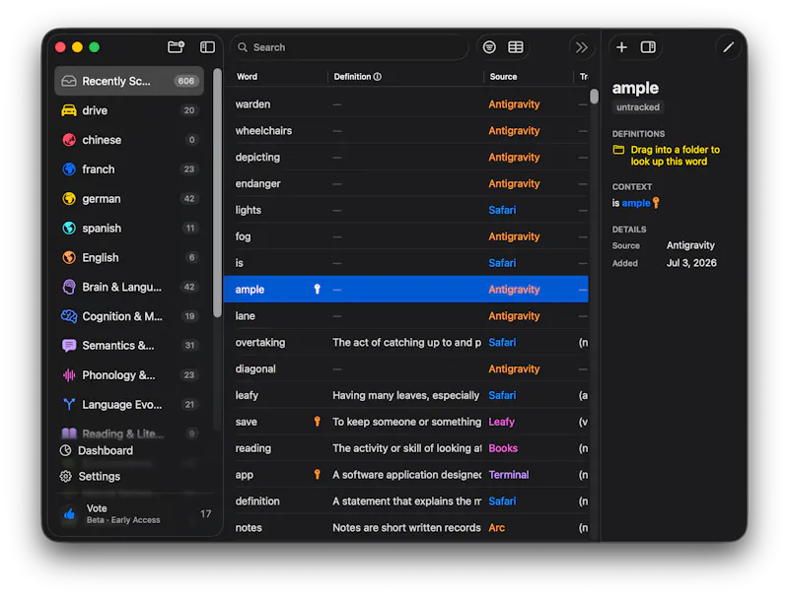The width and height of the screenshot is (789, 597).
Task: Select the 'lights' word row
Action: click(x=405, y=210)
